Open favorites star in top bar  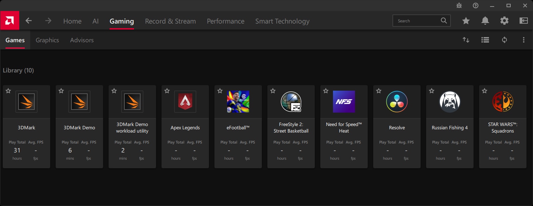tap(466, 21)
